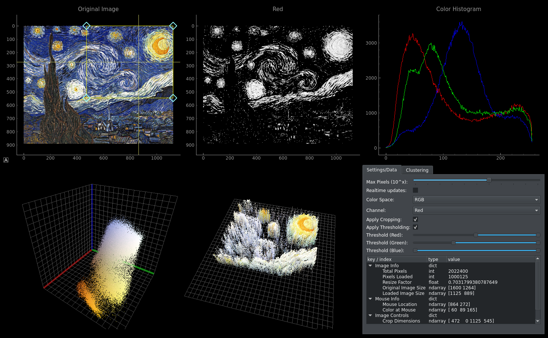The width and height of the screenshot is (548, 338).
Task: Open the Color Space dropdown (RGB)
Action: click(x=476, y=199)
